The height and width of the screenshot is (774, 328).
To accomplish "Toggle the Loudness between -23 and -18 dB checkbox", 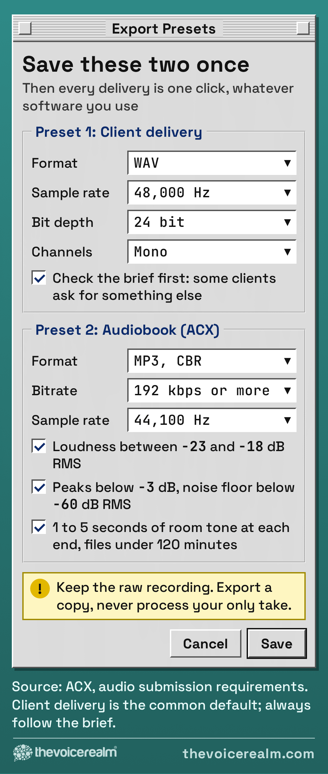I will 39,446.
